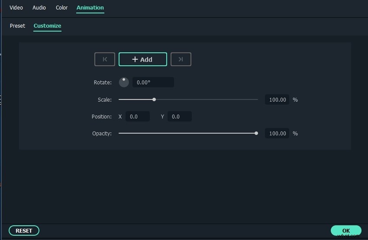The width and height of the screenshot is (368, 240).
Task: Click the Scale percentage input field
Action: point(277,99)
